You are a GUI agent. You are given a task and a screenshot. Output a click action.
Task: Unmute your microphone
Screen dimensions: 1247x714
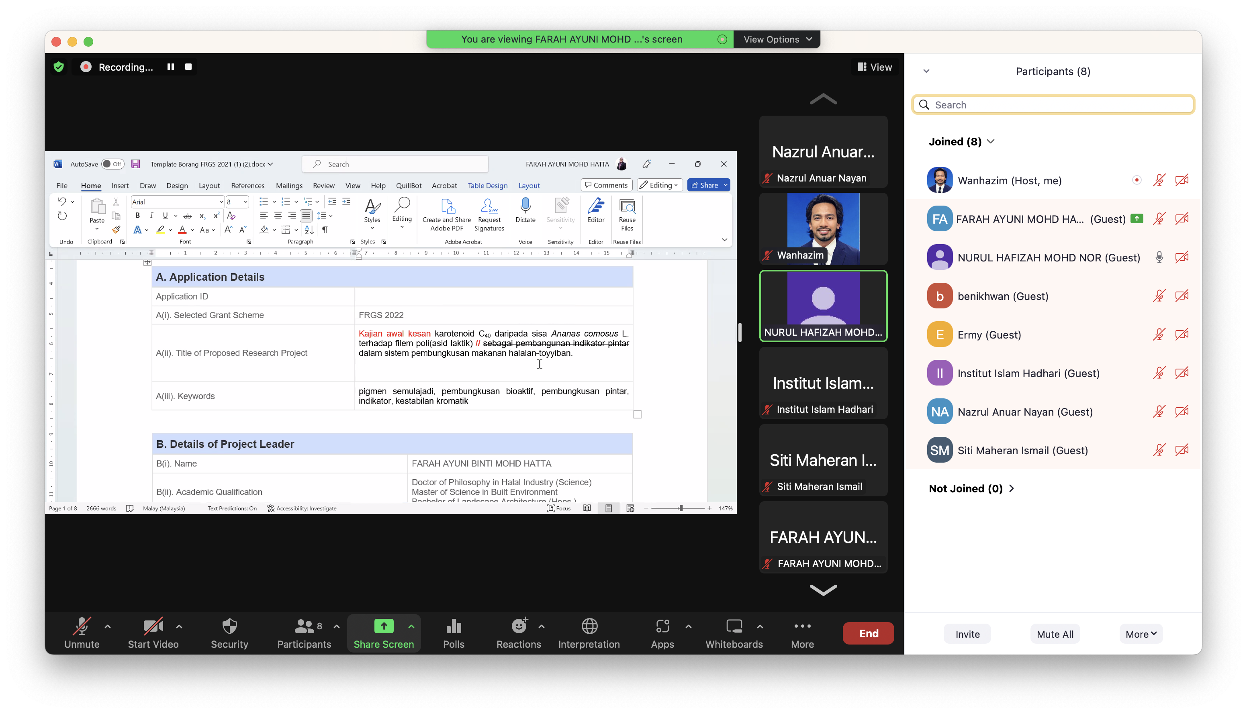pos(82,632)
